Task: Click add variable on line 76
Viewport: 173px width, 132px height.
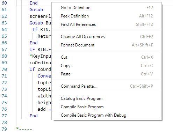Action: [x=42, y=109]
